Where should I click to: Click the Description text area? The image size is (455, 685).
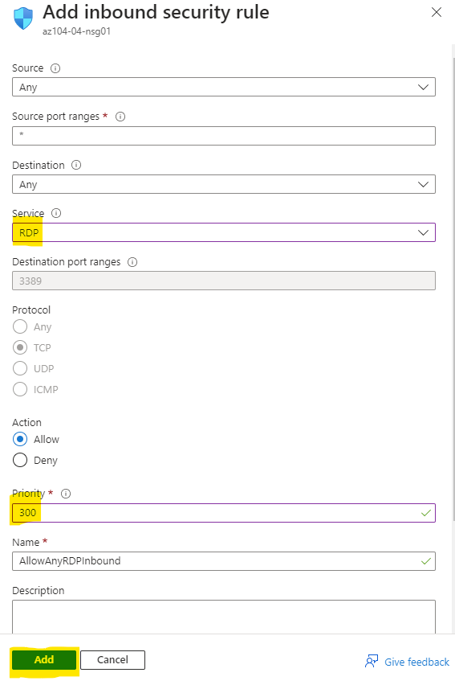[x=224, y=617]
